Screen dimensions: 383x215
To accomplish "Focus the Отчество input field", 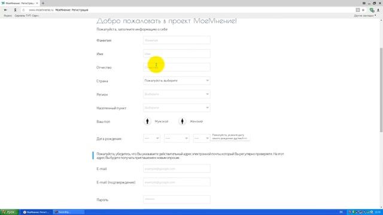I will (177, 67).
